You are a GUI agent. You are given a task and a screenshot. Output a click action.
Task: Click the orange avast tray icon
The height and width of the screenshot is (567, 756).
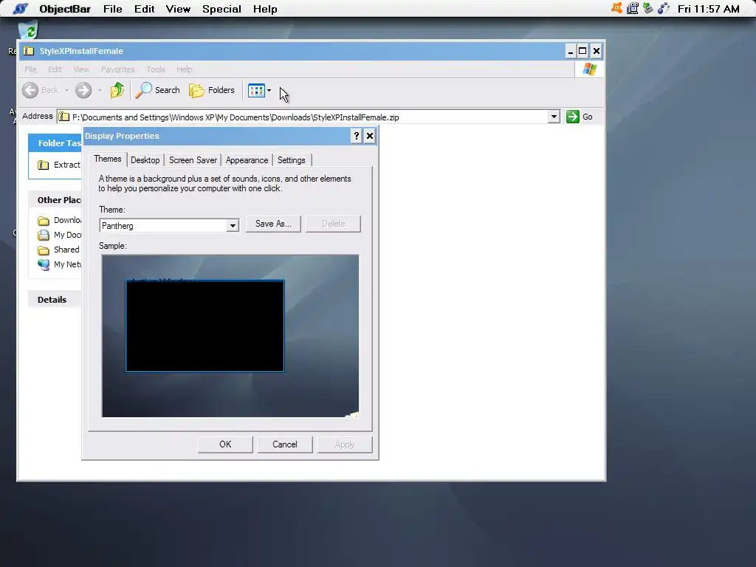tap(616, 8)
